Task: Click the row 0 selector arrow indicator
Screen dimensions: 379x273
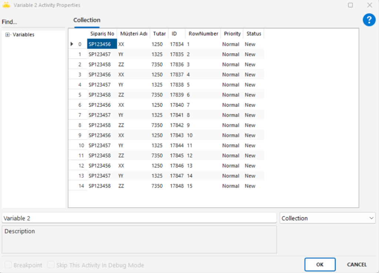Action: (72, 44)
